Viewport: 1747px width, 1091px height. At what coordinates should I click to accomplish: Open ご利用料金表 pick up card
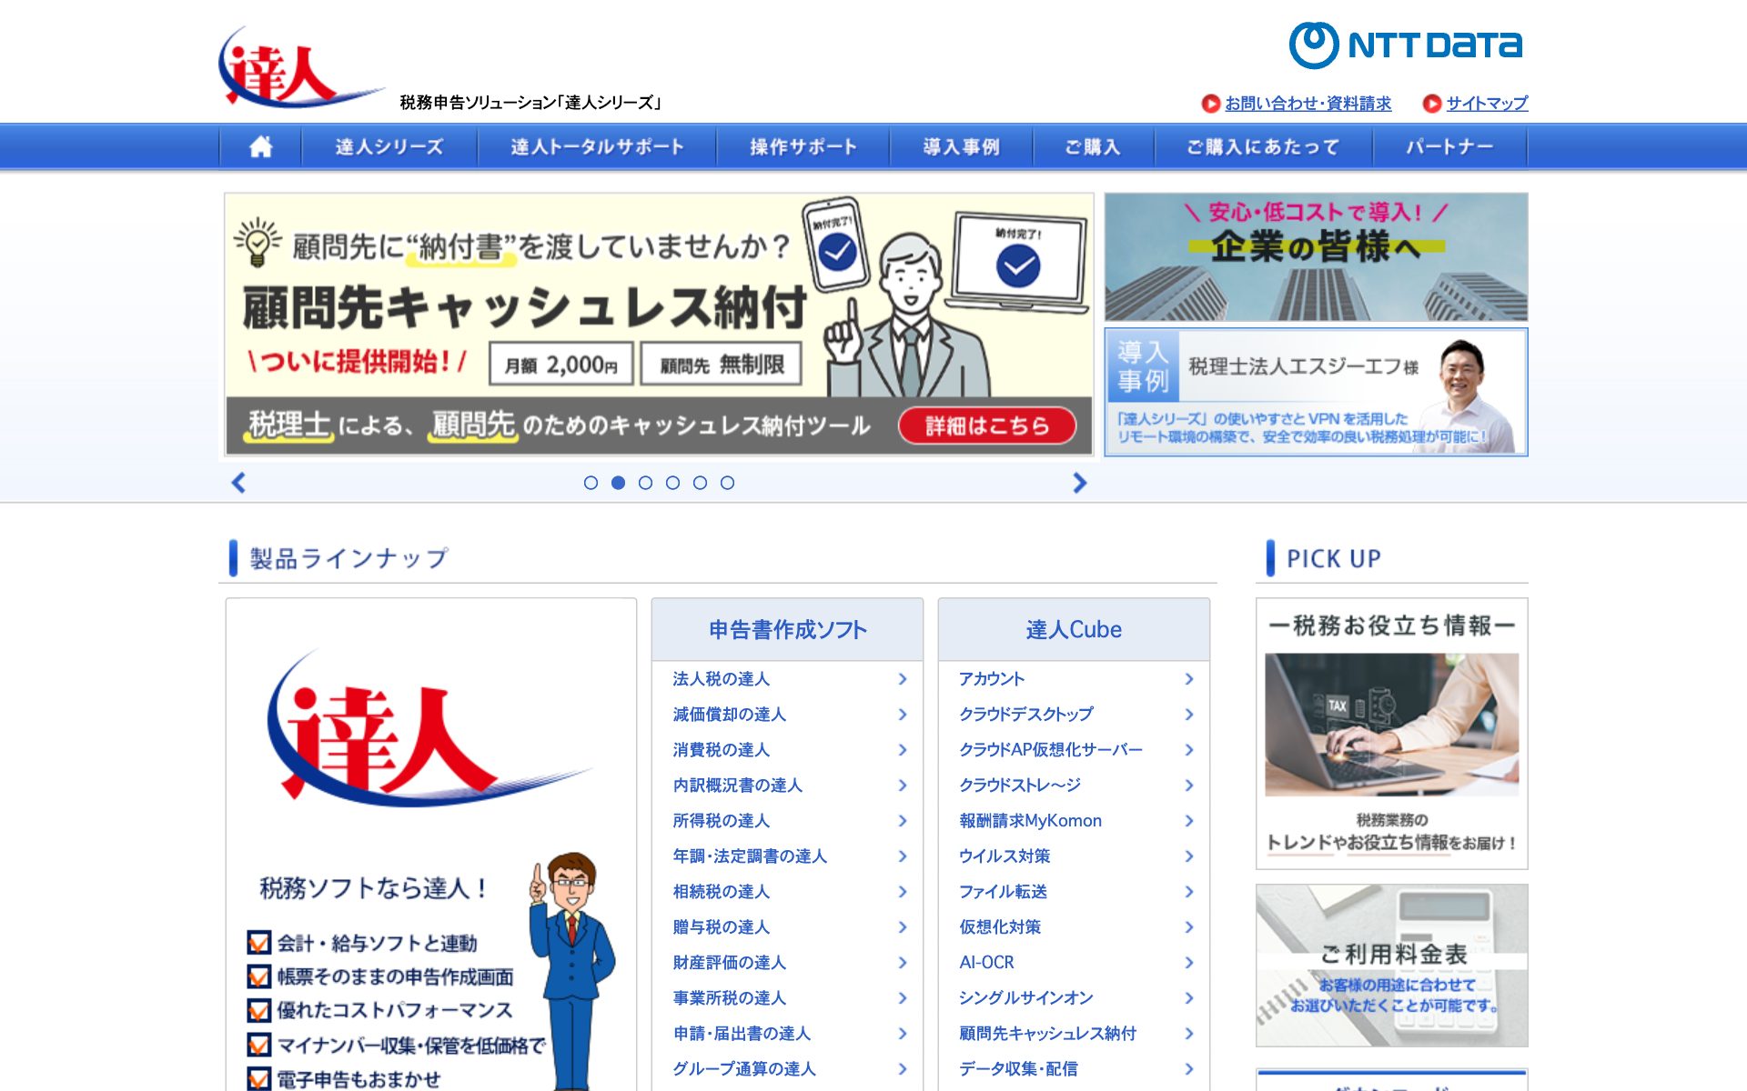click(1391, 966)
